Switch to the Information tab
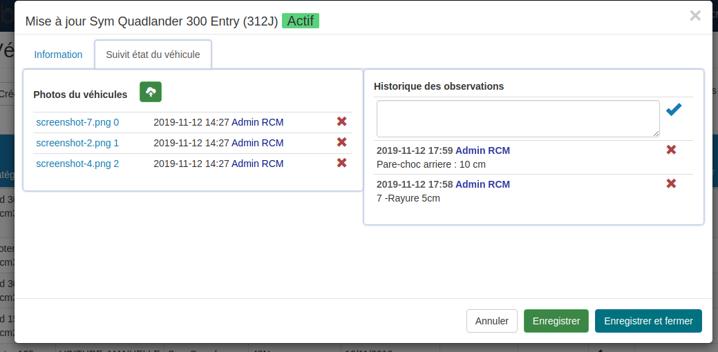 58,55
